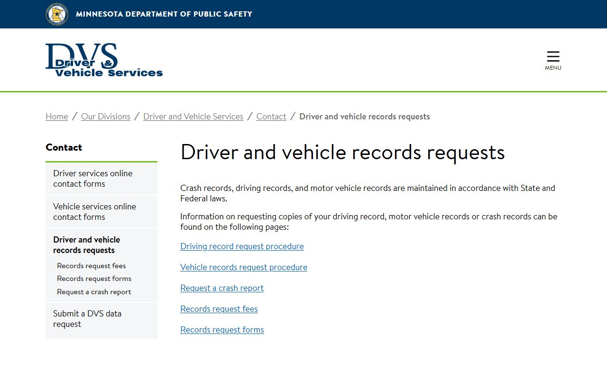Follow the Driving record request procedure link

(242, 246)
